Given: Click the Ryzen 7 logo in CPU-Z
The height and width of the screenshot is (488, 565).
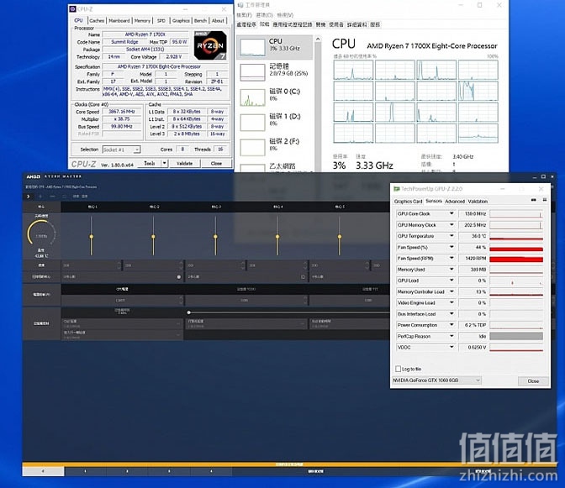Looking at the screenshot, I should point(210,45).
